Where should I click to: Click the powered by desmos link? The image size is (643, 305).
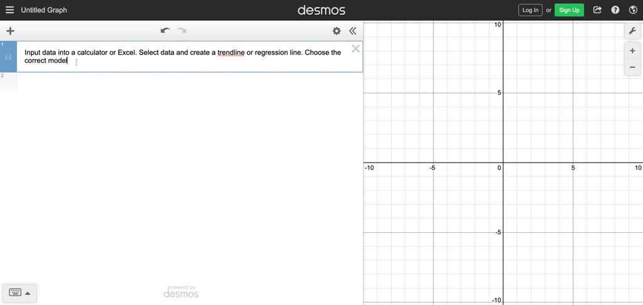tap(181, 292)
